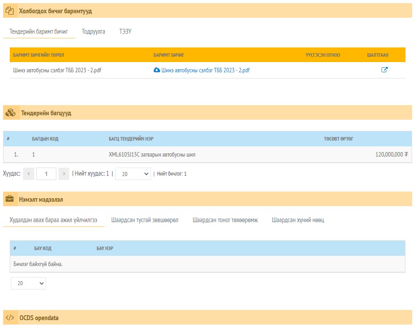Switch to the Тодруулга tab
This screenshot has width=417, height=329.
click(x=93, y=31)
